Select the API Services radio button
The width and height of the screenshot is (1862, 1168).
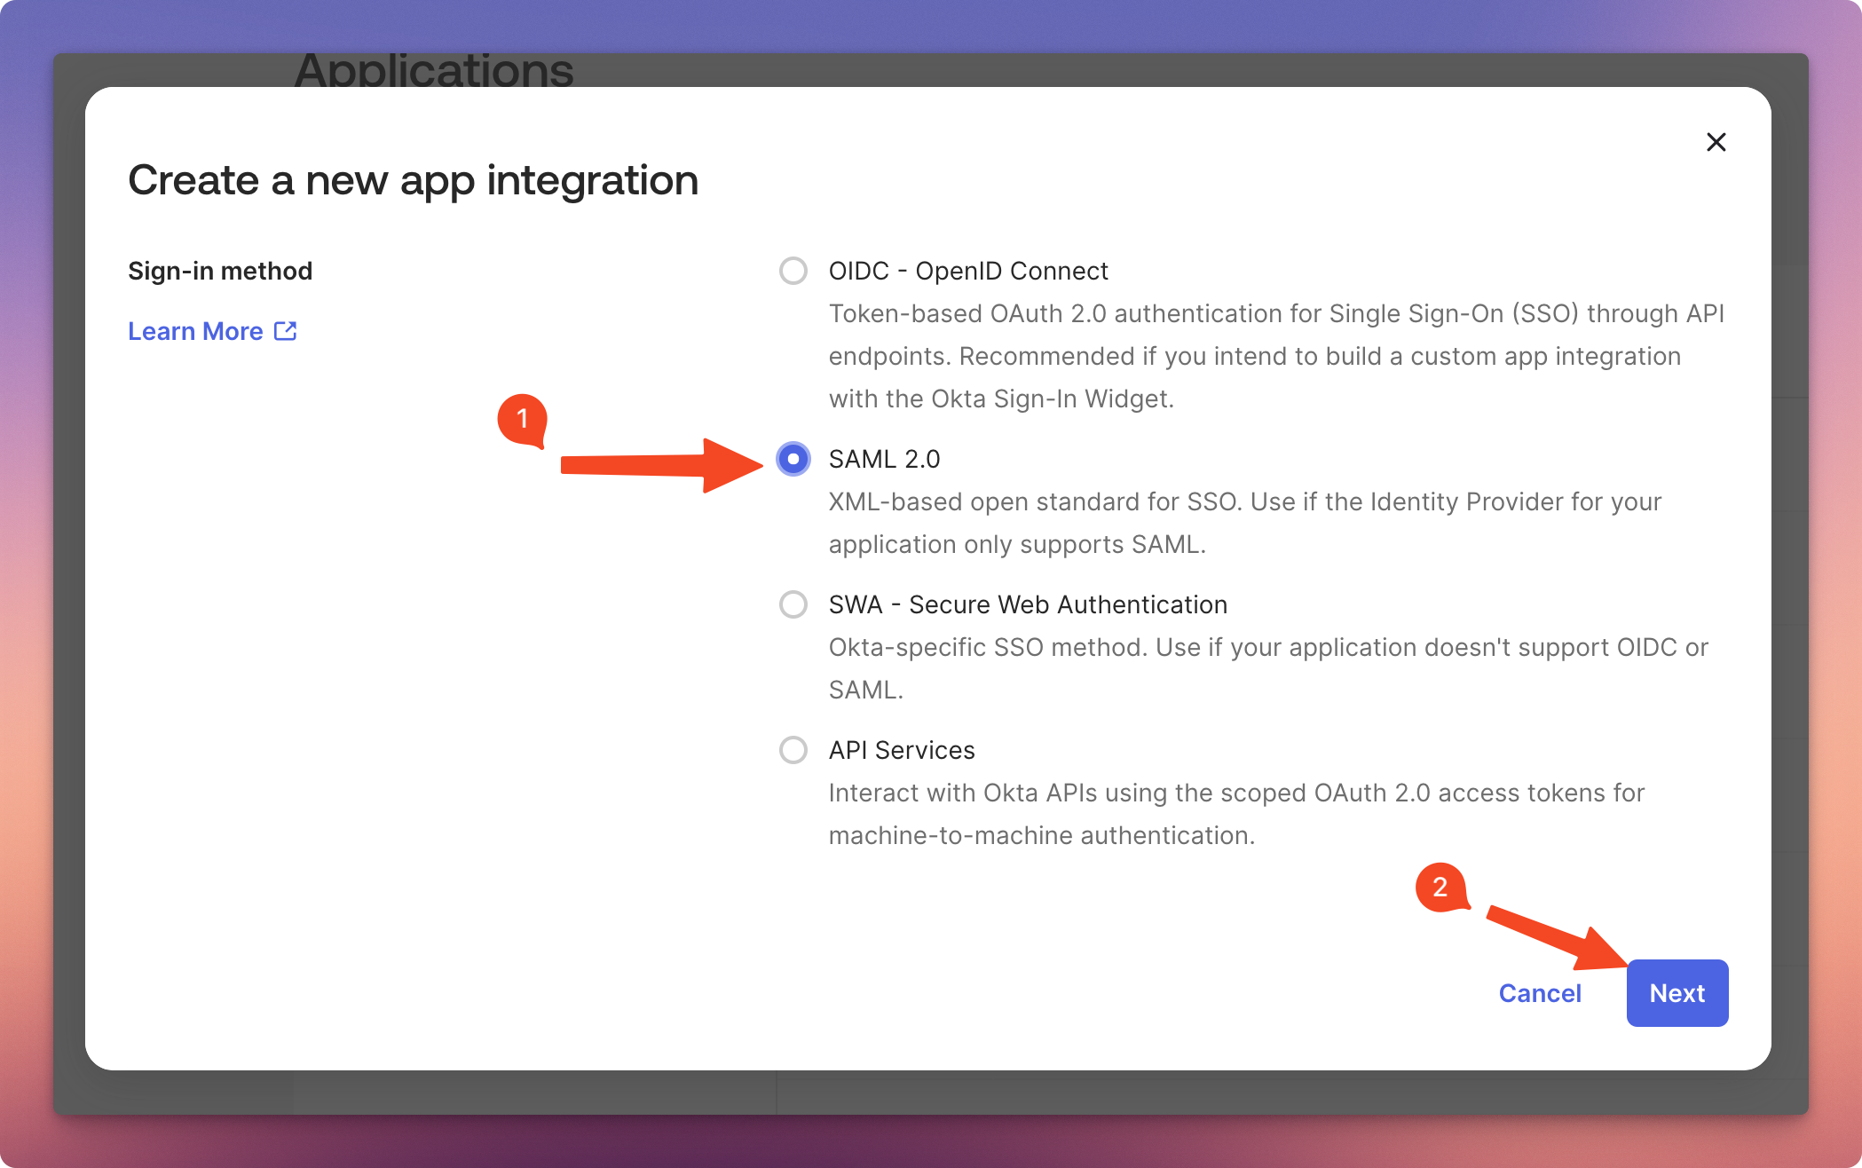[793, 750]
